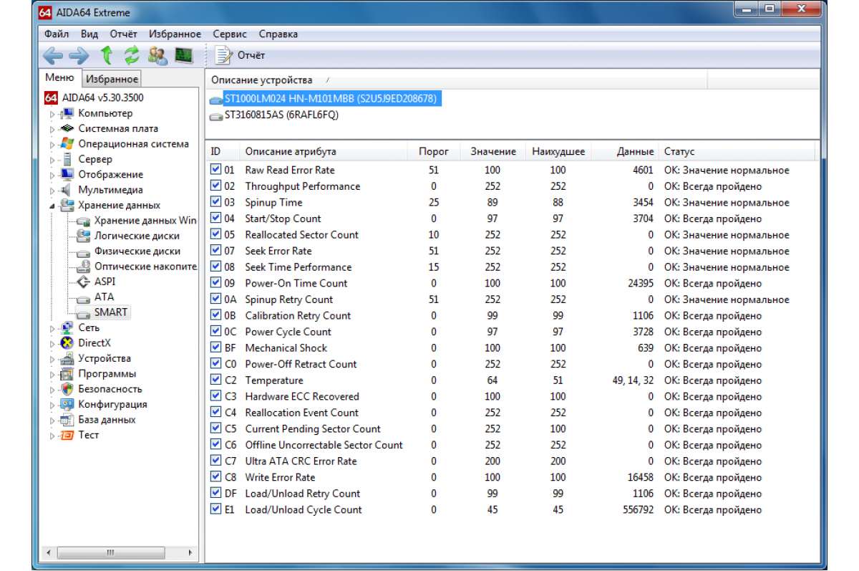This screenshot has height=571, width=859.
Task: Click the Back arrow toolbar icon
Action: coord(53,55)
